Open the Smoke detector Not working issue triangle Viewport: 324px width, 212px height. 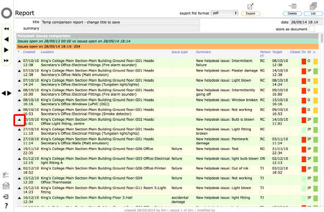(19, 110)
